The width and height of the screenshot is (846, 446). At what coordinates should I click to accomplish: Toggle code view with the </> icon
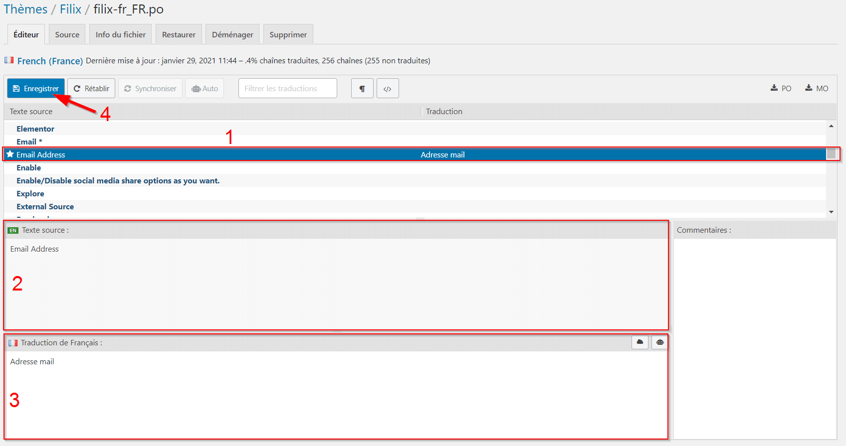pyautogui.click(x=388, y=88)
